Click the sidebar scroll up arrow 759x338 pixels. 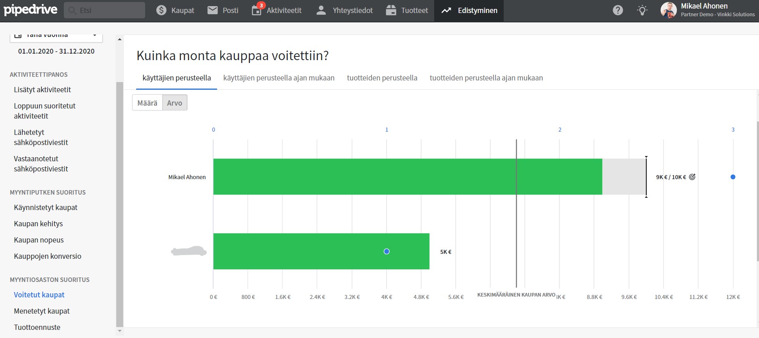point(120,39)
